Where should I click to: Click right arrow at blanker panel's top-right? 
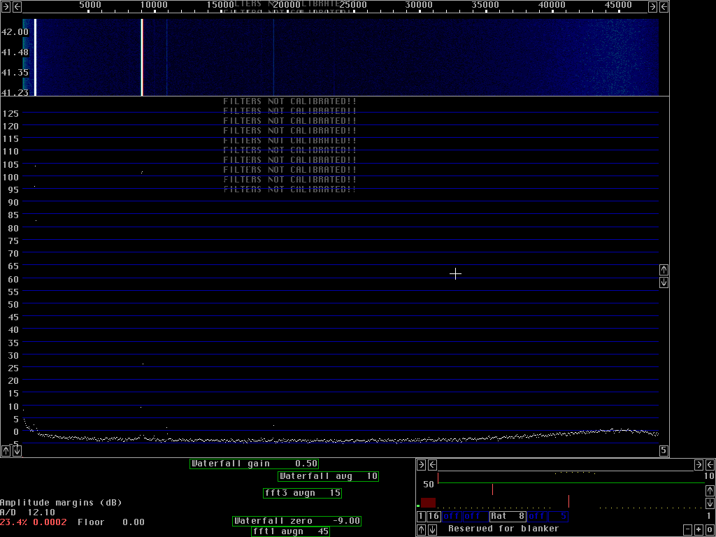699,465
